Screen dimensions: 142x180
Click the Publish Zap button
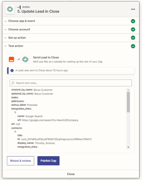click(x=48, y=161)
